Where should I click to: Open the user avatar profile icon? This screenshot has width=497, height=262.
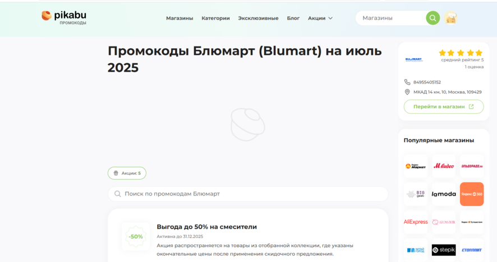pos(450,18)
